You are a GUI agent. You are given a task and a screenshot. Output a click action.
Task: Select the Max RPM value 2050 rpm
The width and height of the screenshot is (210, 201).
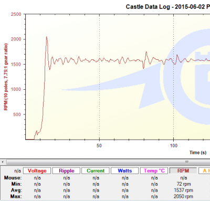pos(183,196)
